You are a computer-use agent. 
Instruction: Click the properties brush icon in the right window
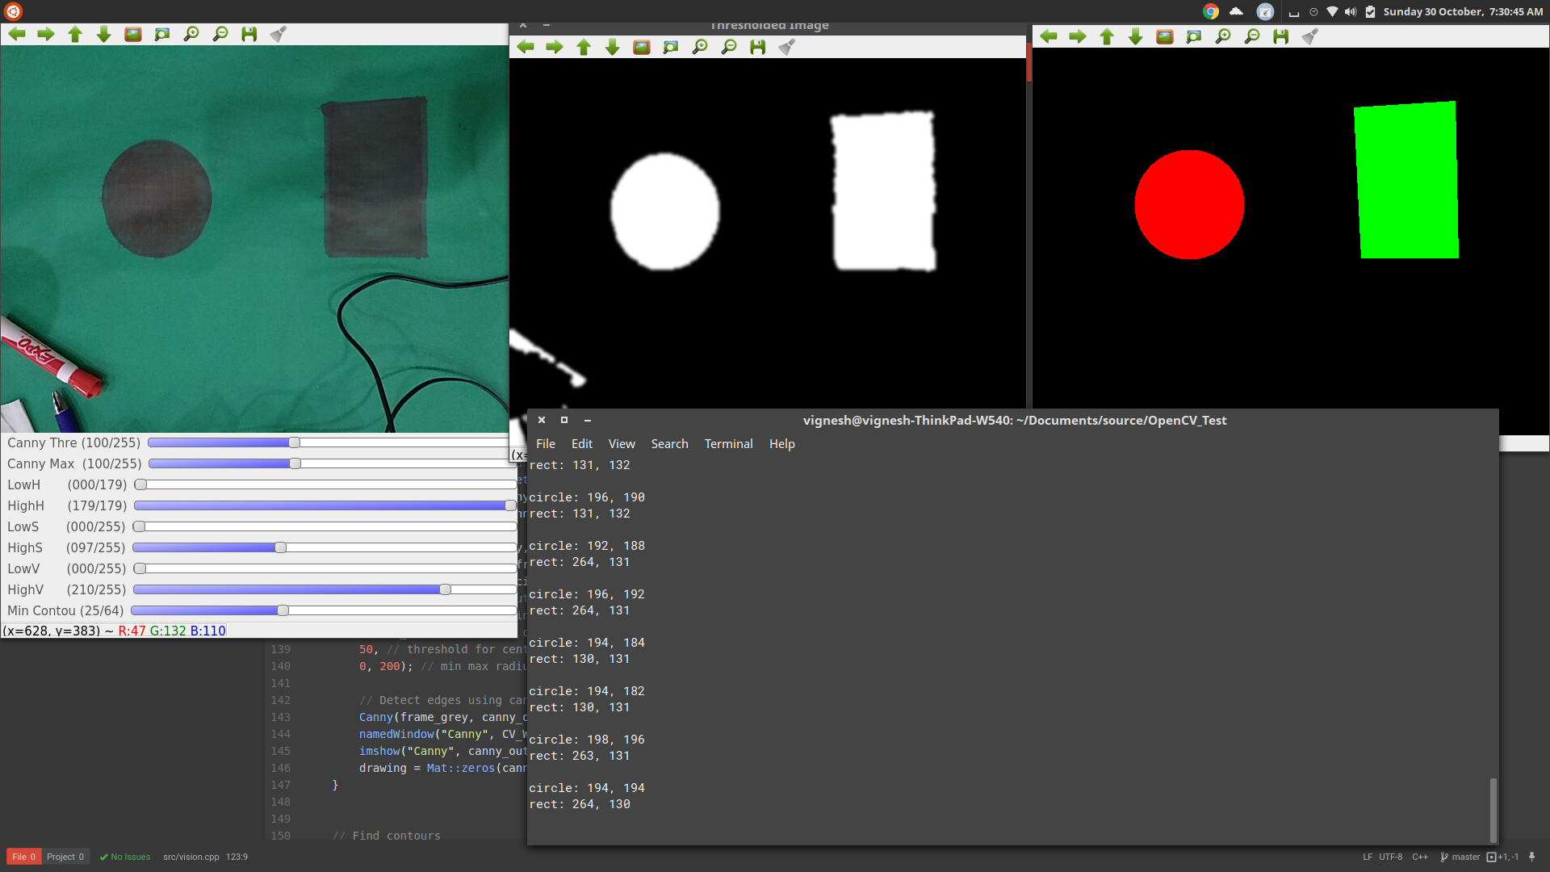pyautogui.click(x=1310, y=36)
